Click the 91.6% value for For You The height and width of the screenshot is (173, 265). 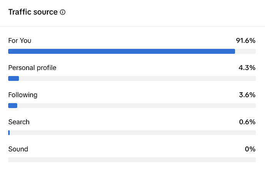[245, 40]
